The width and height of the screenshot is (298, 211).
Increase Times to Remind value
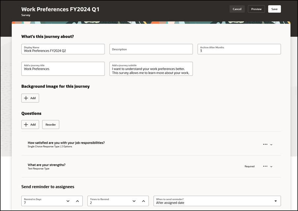click(x=144, y=201)
